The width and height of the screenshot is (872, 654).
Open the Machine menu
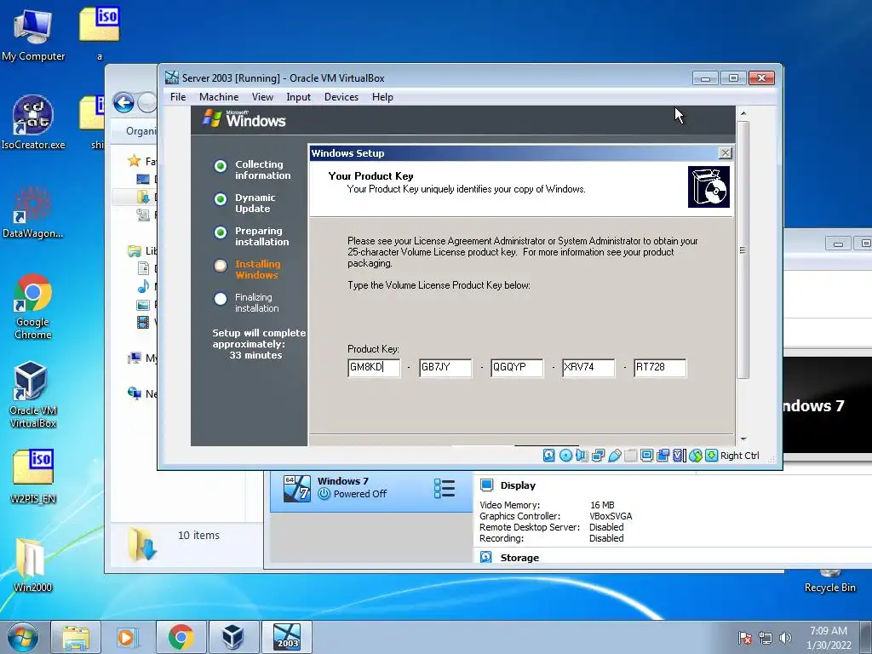point(219,97)
